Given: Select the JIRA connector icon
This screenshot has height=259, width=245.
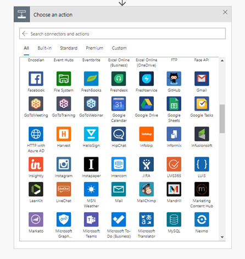Looking at the screenshot, I should click(146, 164).
